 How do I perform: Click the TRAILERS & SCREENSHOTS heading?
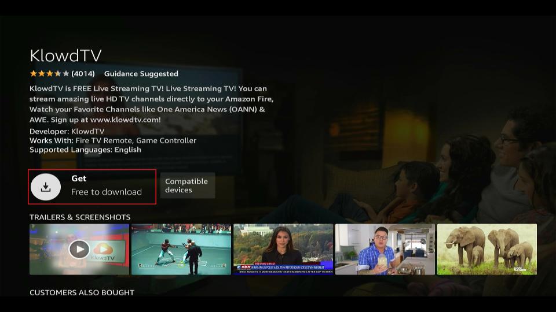pyautogui.click(x=80, y=217)
